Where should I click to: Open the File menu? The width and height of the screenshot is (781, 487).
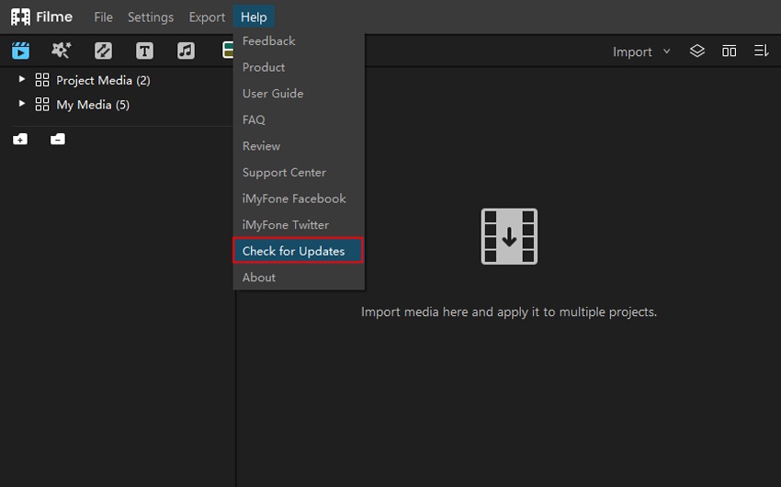pos(103,17)
